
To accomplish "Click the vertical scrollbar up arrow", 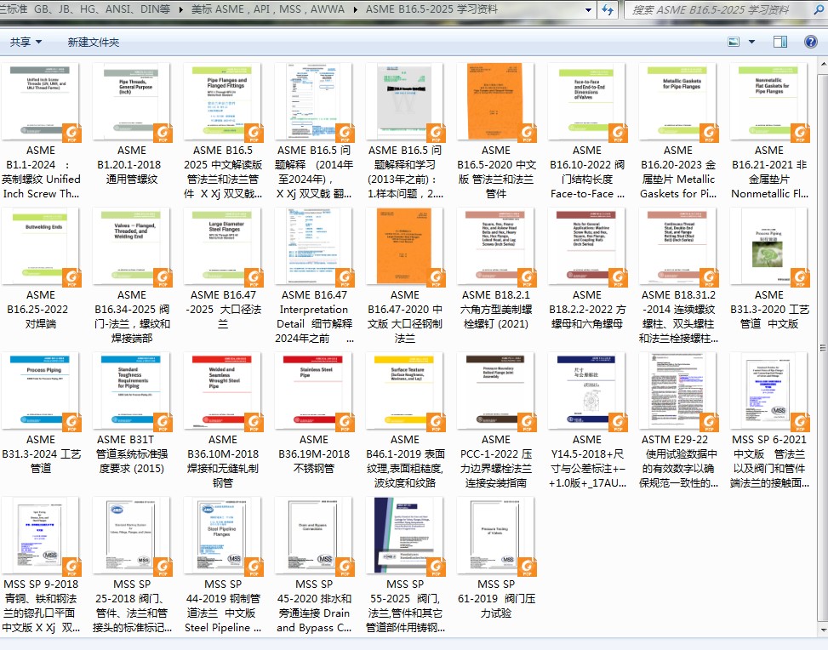I will 823,63.
